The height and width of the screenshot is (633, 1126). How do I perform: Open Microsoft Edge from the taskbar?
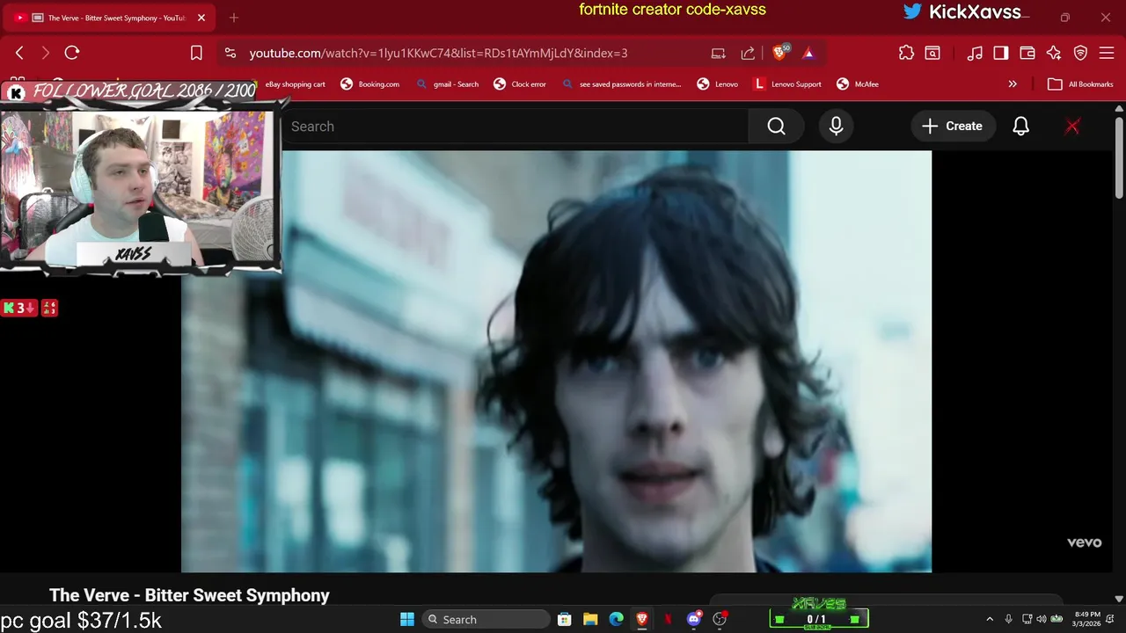coord(617,620)
